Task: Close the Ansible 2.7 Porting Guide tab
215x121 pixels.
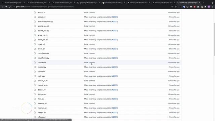Action: coord(24,3)
